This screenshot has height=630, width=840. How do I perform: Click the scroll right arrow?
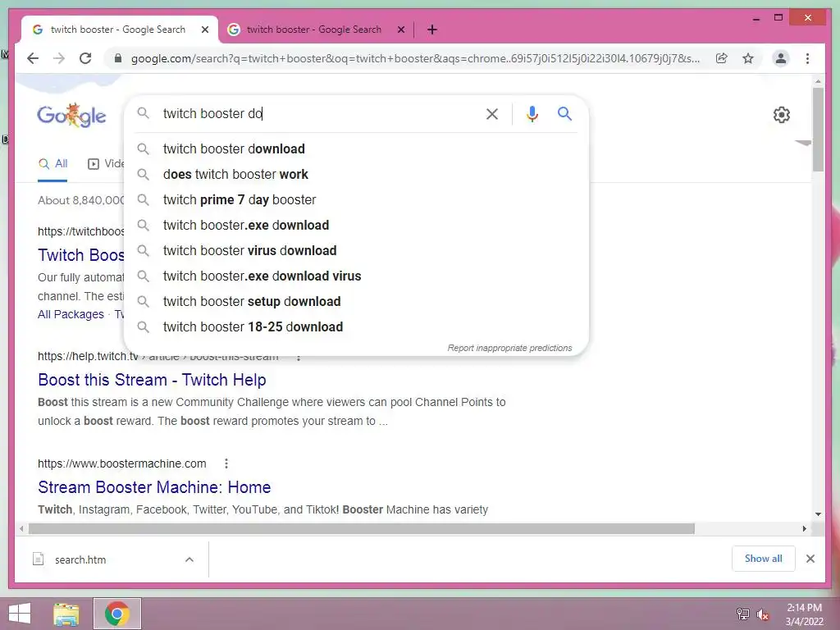804,529
